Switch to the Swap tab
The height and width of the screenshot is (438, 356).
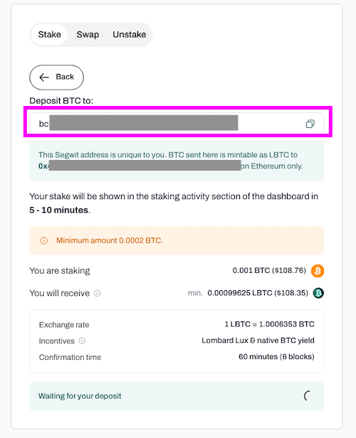[x=88, y=35]
